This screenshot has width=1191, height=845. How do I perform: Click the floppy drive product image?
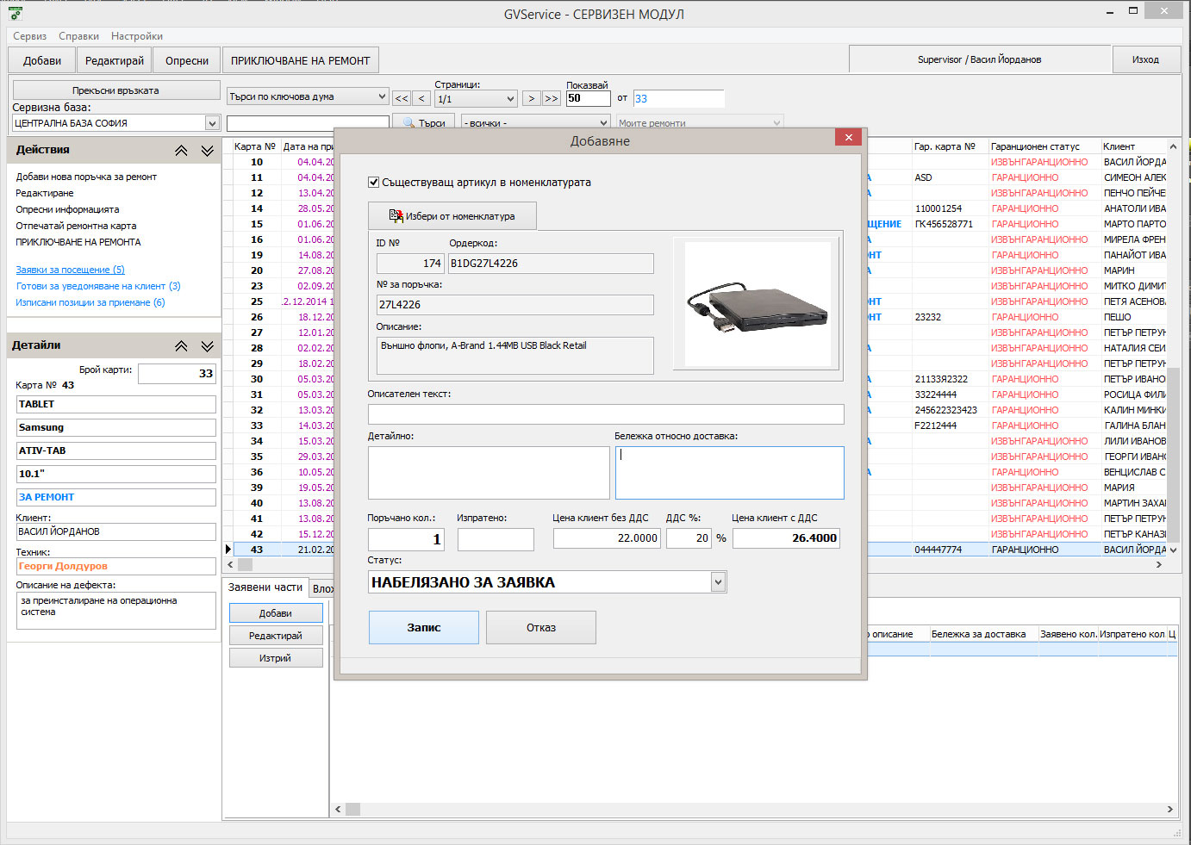click(x=758, y=304)
